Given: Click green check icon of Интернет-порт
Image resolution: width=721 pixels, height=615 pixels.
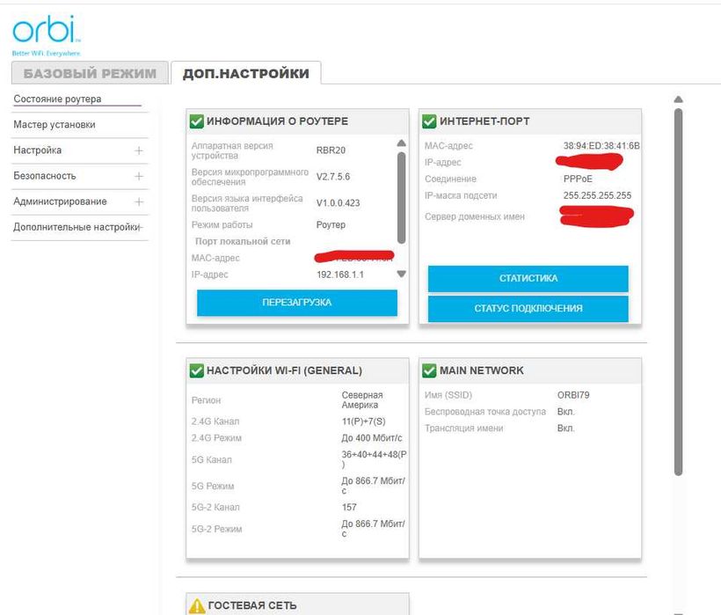Looking at the screenshot, I should (429, 121).
